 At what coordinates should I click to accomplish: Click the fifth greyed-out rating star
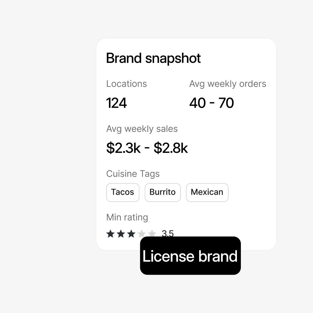(152, 234)
